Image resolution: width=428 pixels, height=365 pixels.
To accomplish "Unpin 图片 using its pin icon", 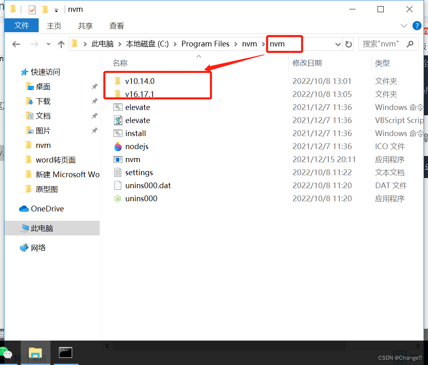I will pyautogui.click(x=94, y=130).
